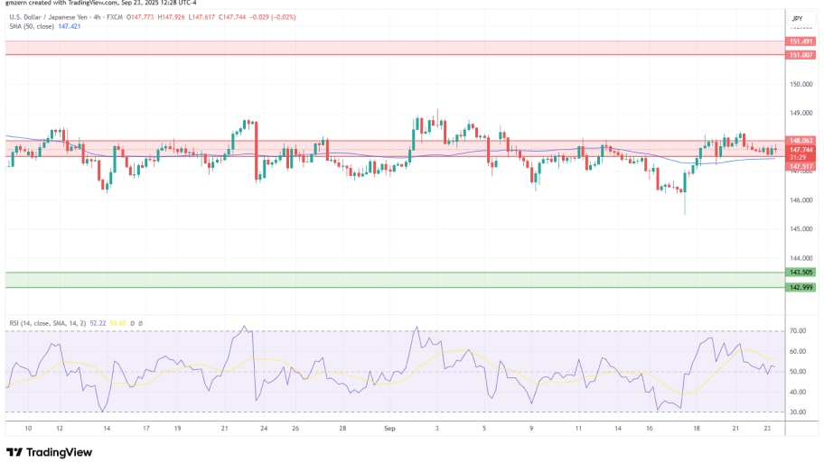Screen dimensions: 824x463
Task: Click the 148.062 red price label
Action: [801, 141]
